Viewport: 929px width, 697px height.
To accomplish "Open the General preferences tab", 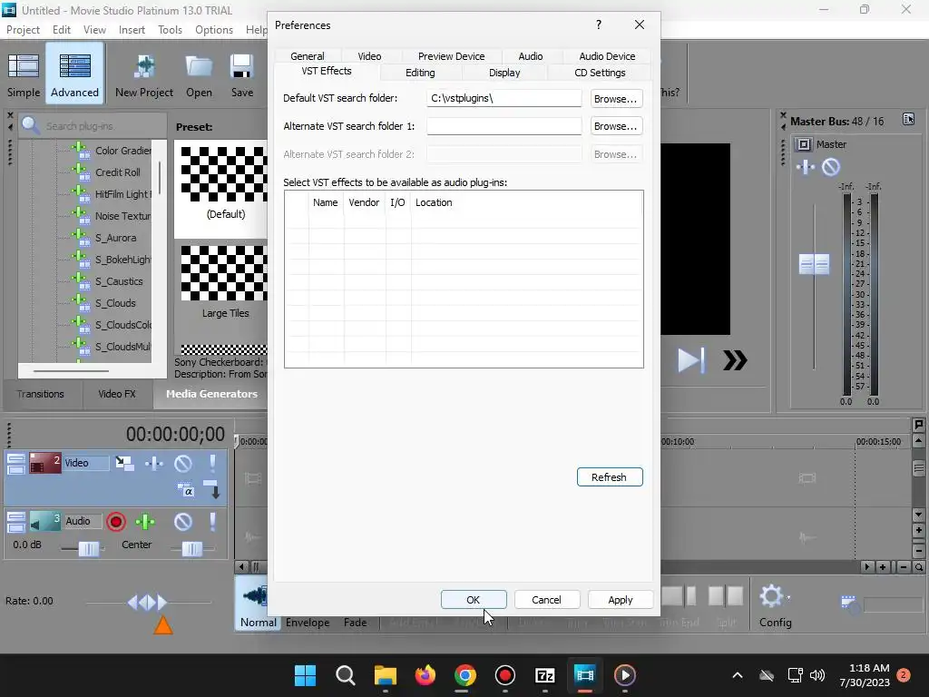I will [307, 56].
